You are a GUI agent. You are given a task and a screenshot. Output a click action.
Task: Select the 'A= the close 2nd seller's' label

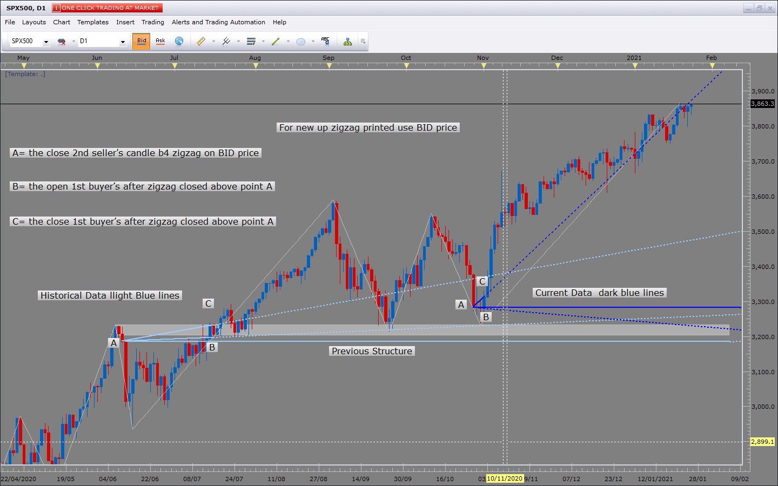[136, 153]
